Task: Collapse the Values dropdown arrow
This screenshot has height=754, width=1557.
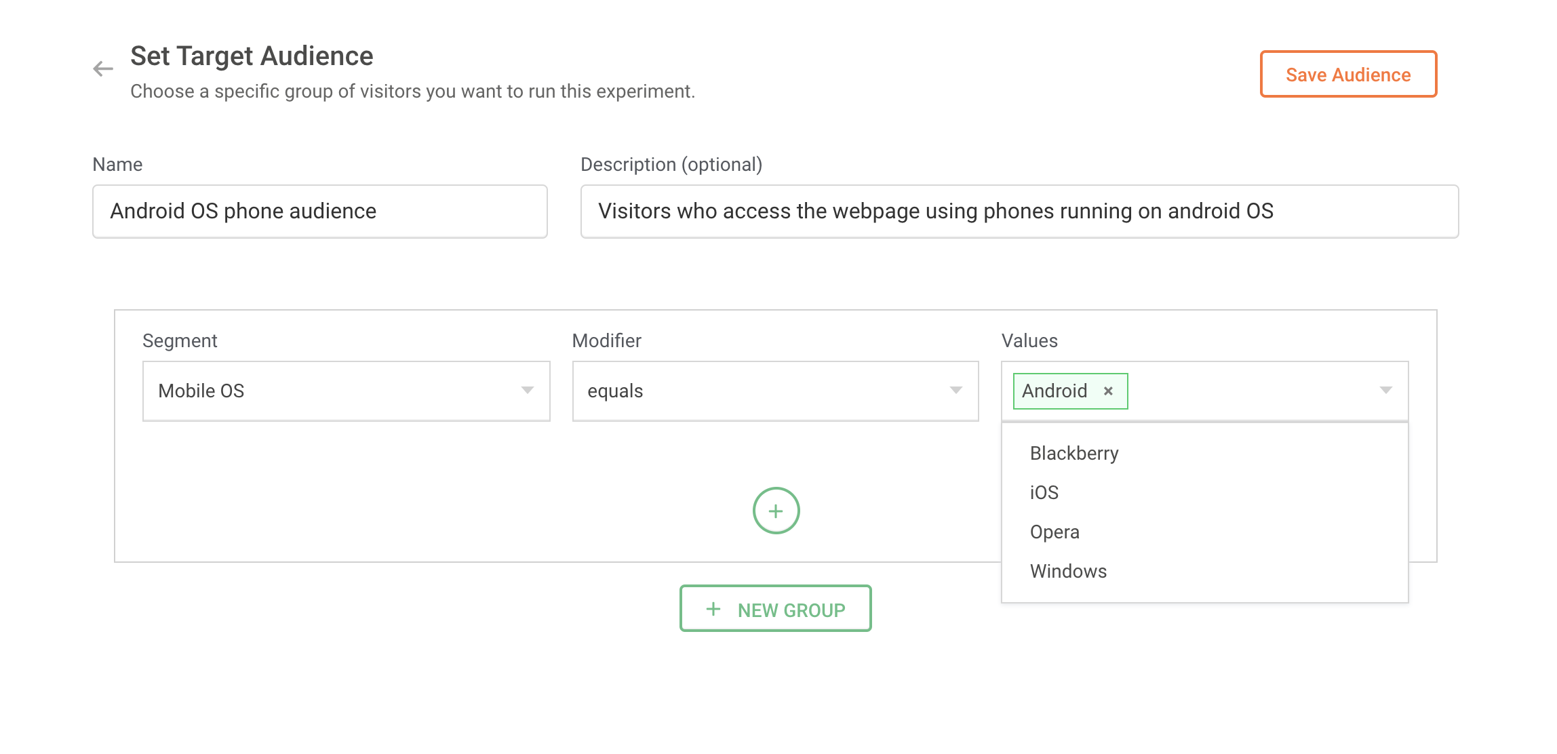Action: pos(1385,391)
